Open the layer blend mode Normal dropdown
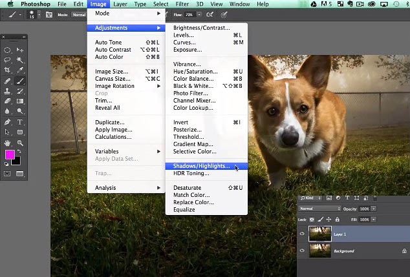The width and height of the screenshot is (410, 277). click(x=320, y=209)
